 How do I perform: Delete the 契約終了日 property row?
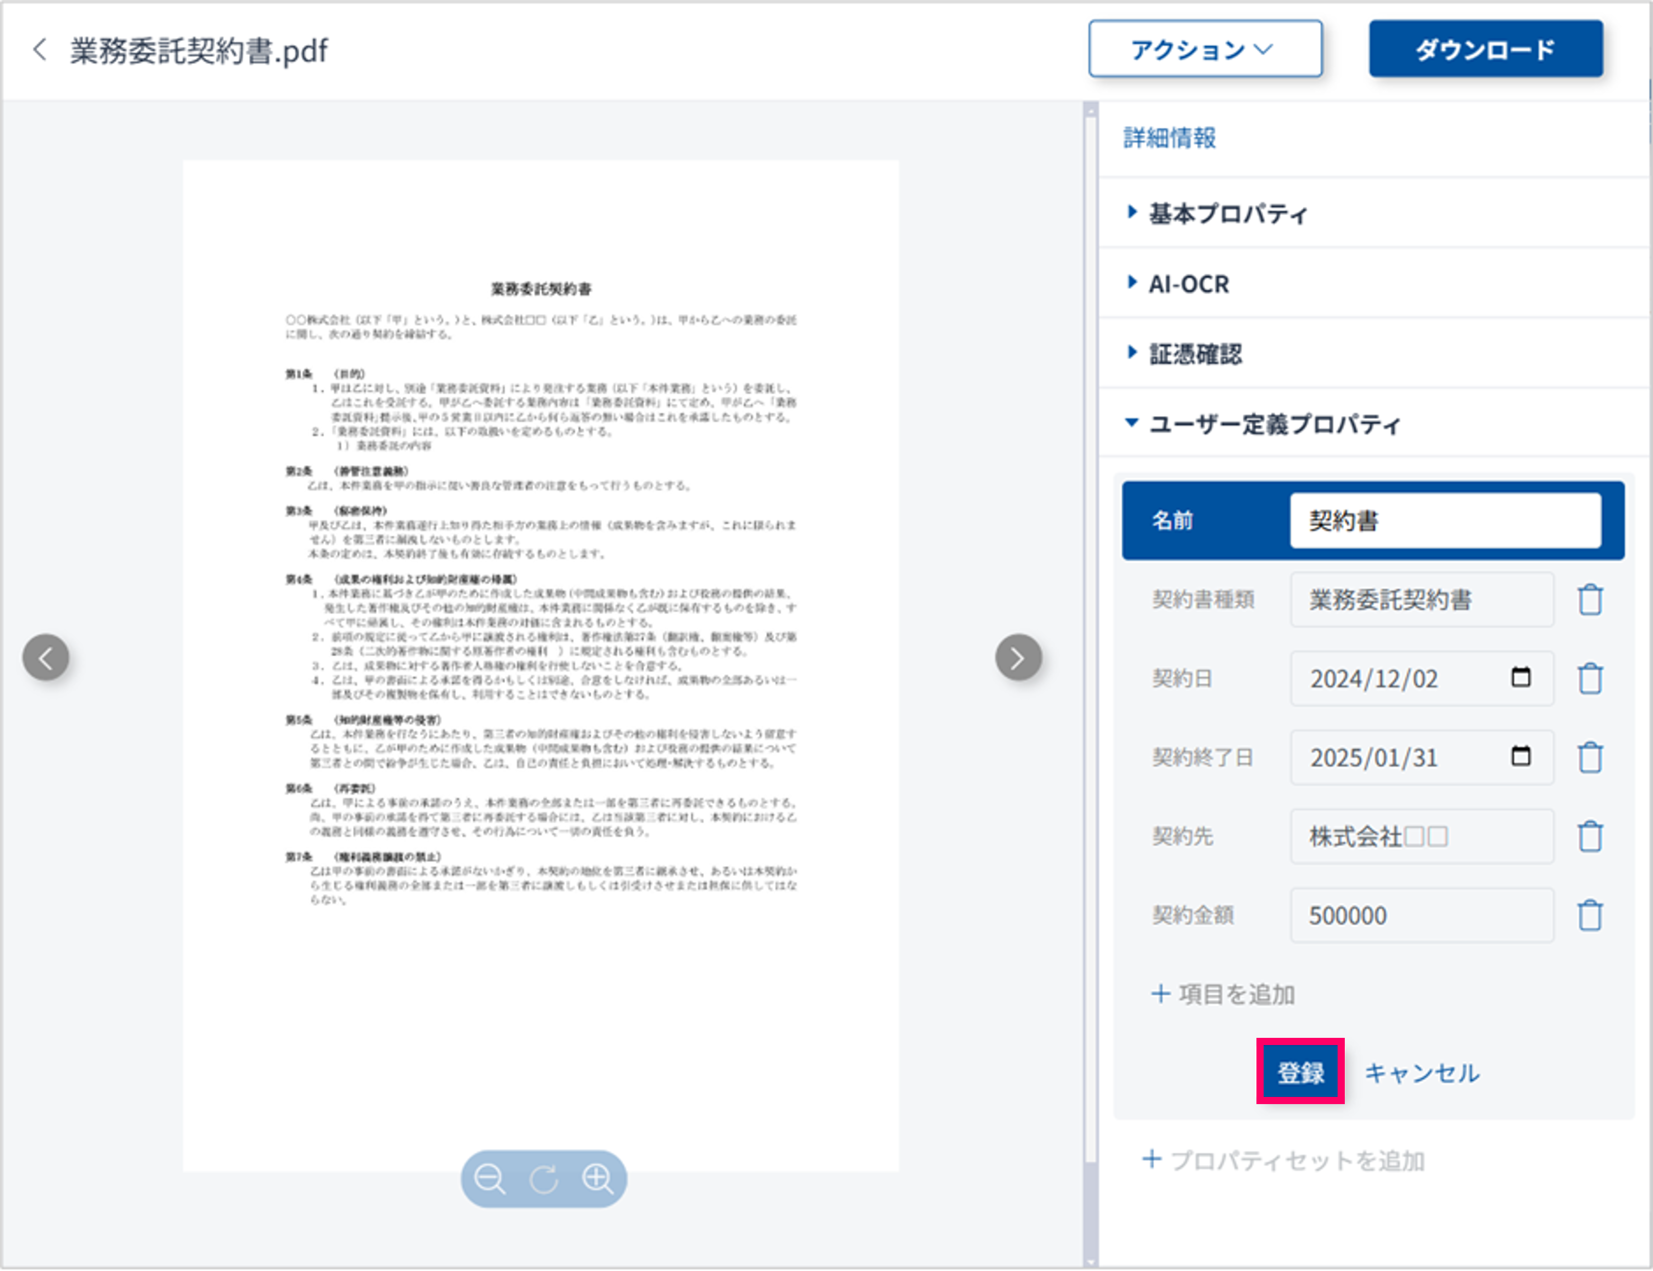pyautogui.click(x=1589, y=757)
